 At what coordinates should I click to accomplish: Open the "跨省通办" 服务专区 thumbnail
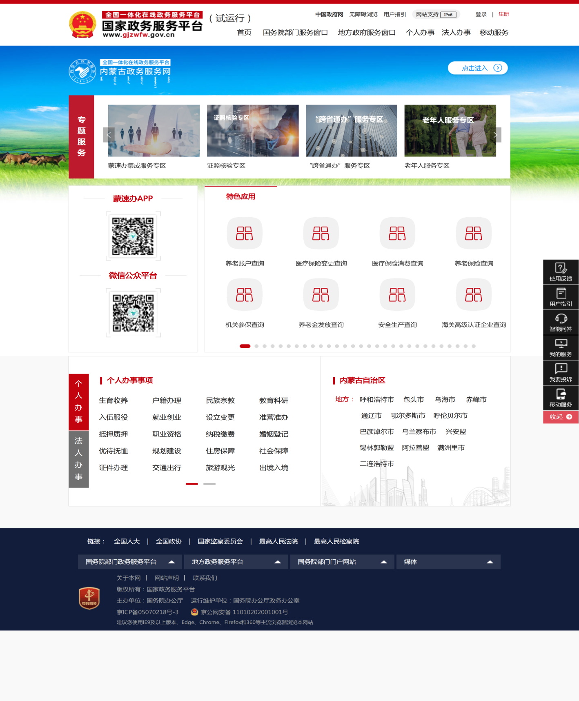[x=352, y=131]
